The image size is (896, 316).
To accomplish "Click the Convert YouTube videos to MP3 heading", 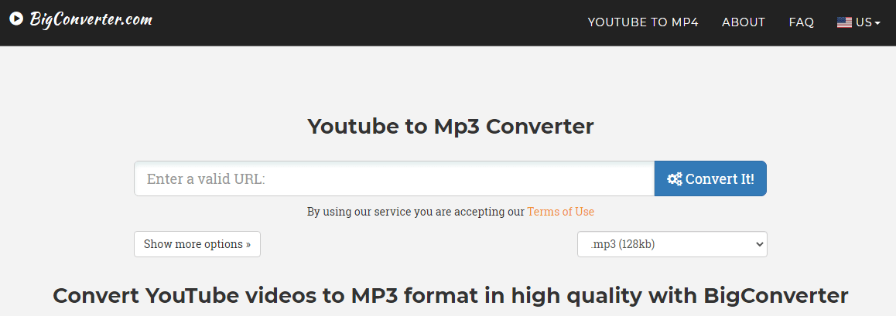I will (450, 296).
